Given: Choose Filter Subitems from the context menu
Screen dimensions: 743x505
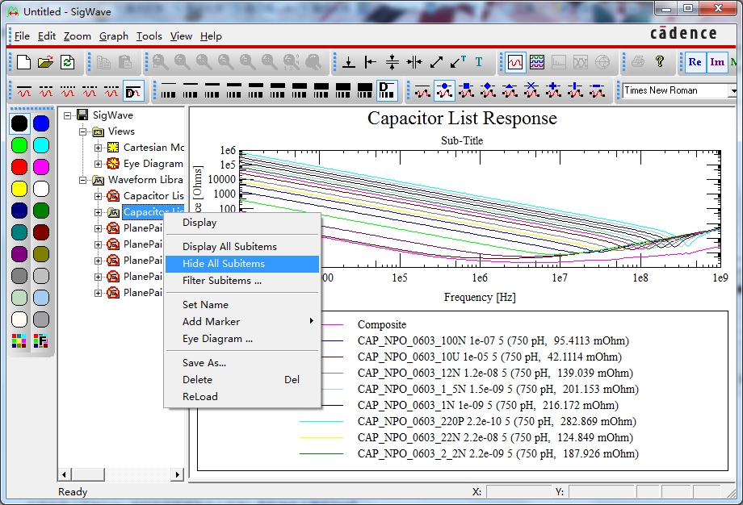Looking at the screenshot, I should point(242,281).
